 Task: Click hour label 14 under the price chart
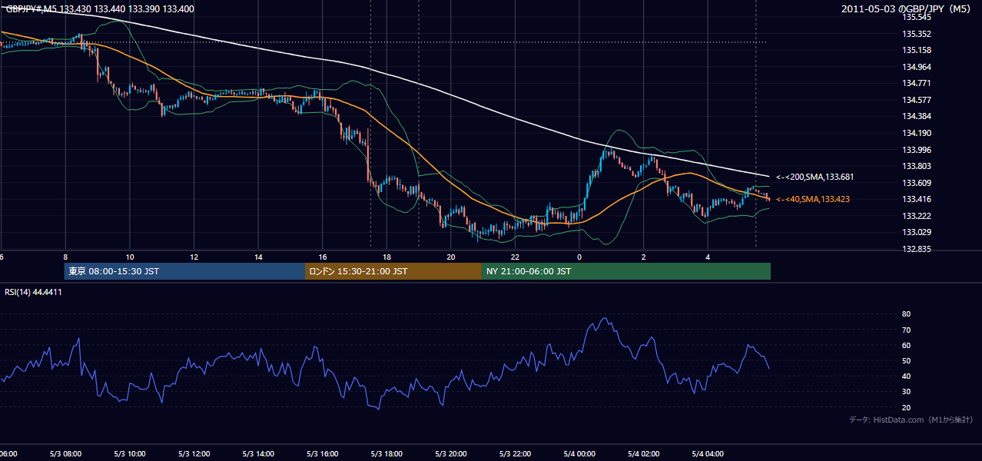[258, 257]
